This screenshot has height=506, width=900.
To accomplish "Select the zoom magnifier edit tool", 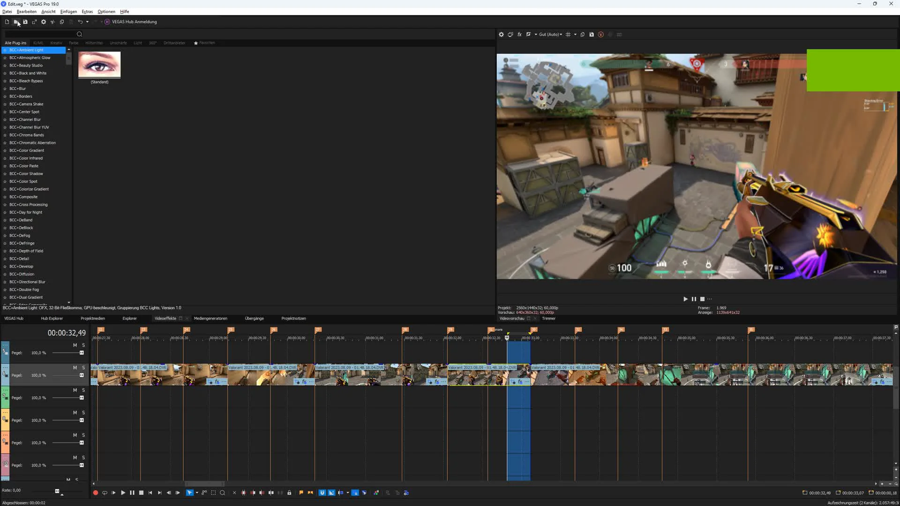I will click(x=223, y=493).
